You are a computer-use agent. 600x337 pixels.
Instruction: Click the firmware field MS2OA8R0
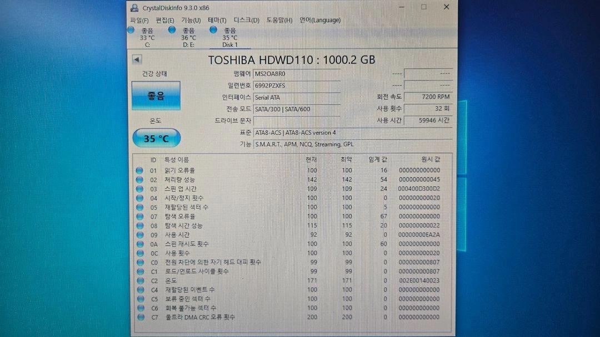point(297,74)
